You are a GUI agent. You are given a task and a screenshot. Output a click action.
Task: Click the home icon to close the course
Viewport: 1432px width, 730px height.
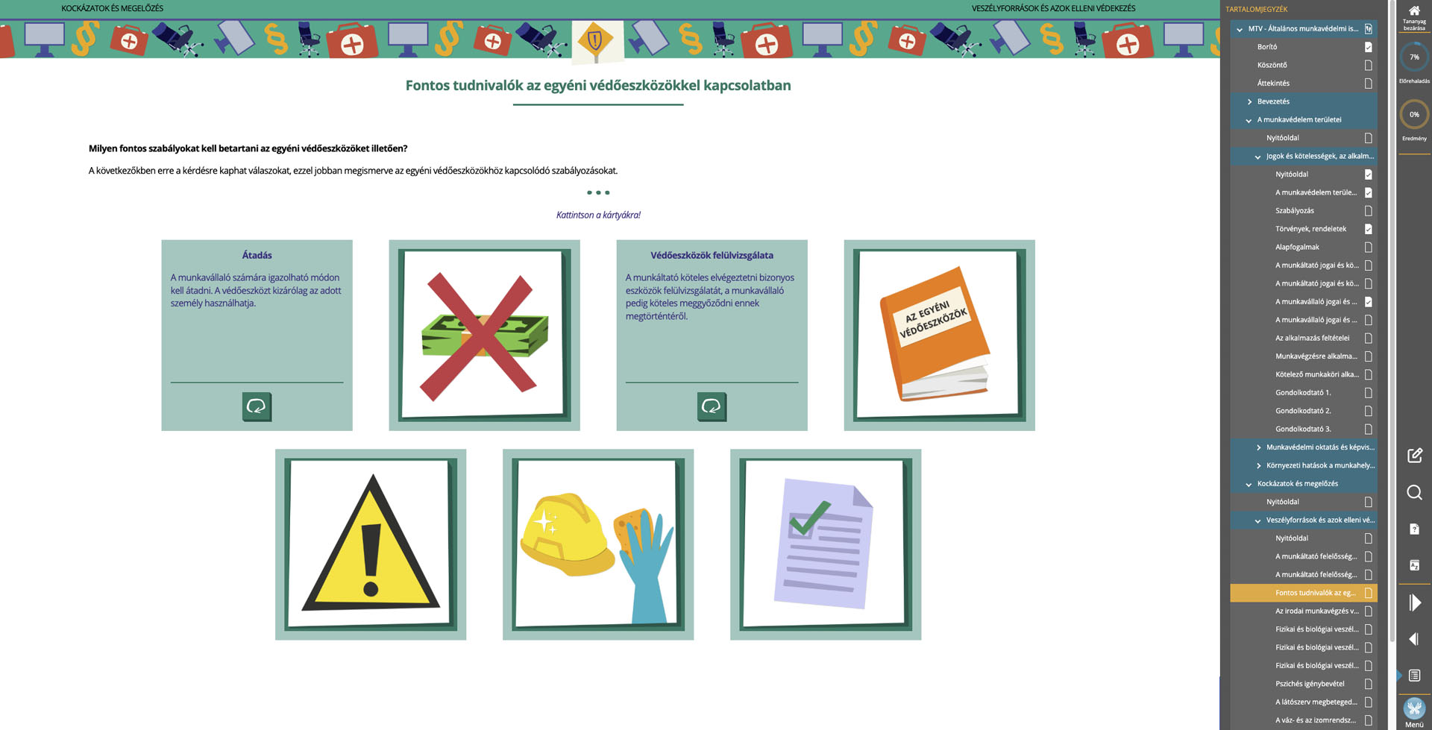click(1413, 11)
